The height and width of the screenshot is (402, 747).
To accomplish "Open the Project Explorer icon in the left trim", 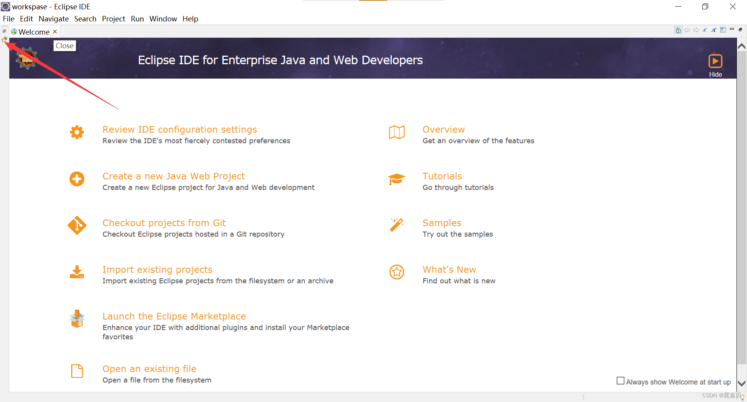I will 4,39.
